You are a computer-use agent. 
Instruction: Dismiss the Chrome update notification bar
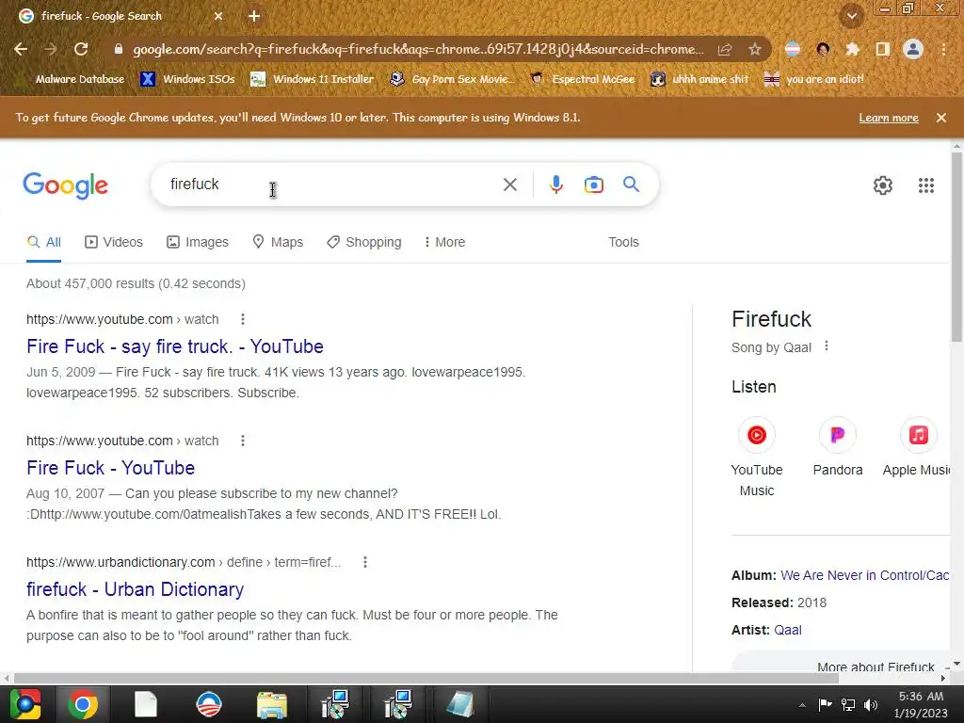941,118
